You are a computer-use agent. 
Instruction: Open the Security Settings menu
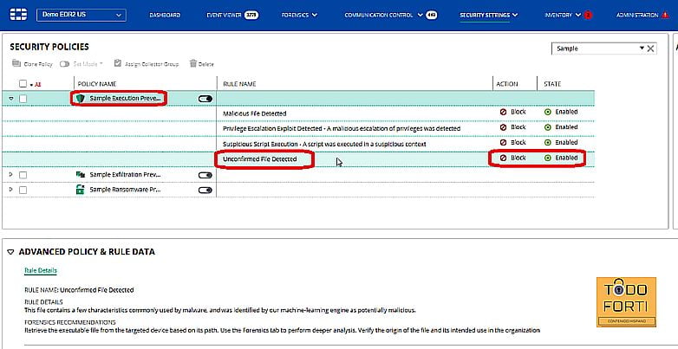488,15
